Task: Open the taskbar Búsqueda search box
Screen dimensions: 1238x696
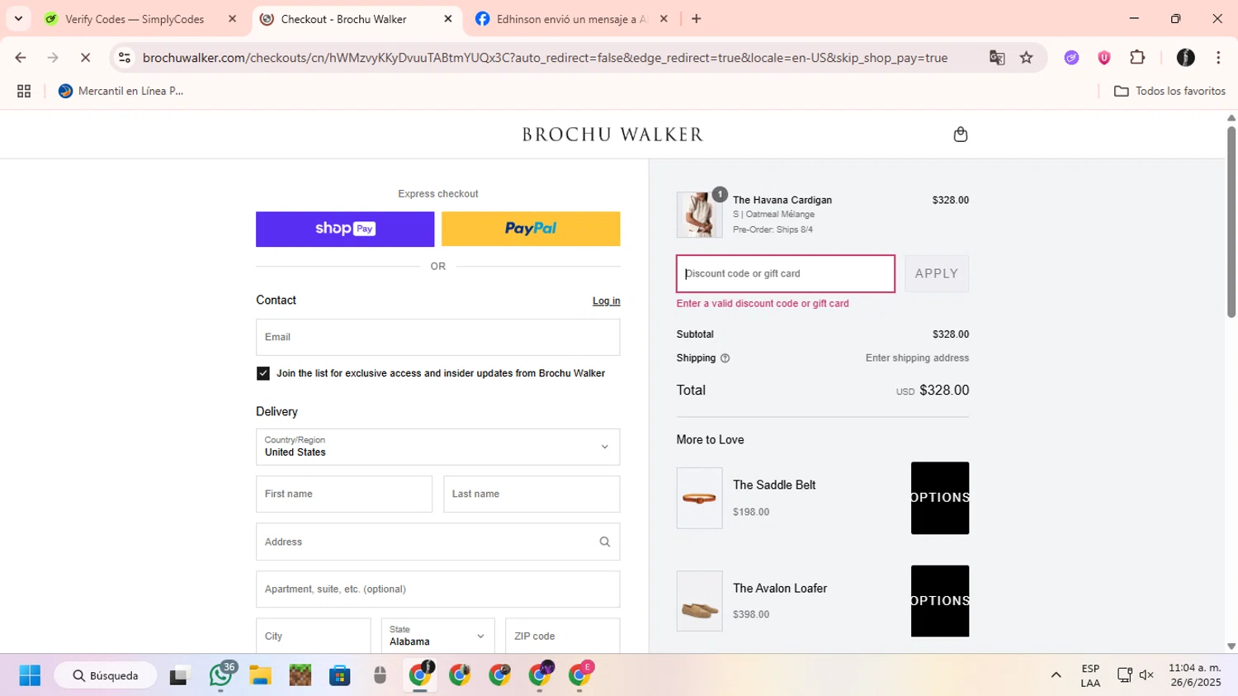Action: pos(106,675)
